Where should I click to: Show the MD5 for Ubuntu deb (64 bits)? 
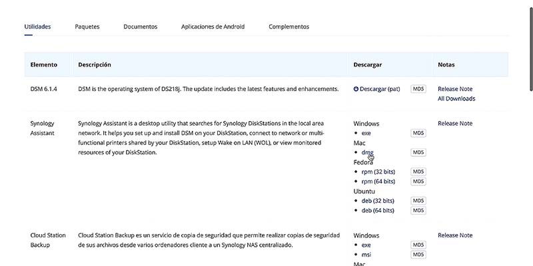(x=418, y=210)
